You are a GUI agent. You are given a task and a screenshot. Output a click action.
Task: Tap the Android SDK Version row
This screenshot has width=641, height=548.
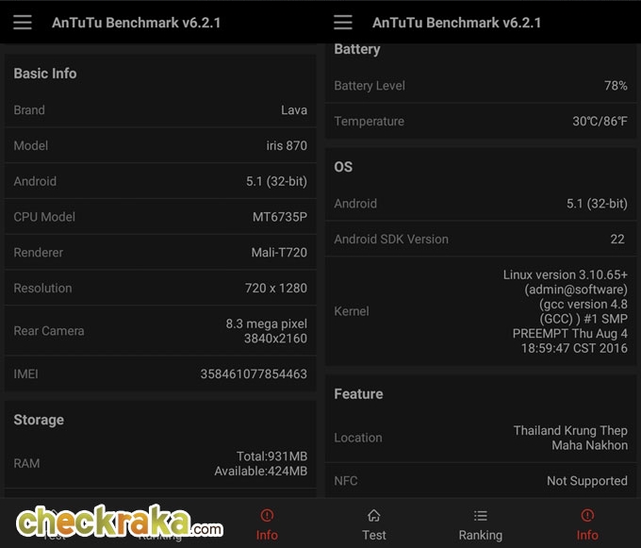481,239
